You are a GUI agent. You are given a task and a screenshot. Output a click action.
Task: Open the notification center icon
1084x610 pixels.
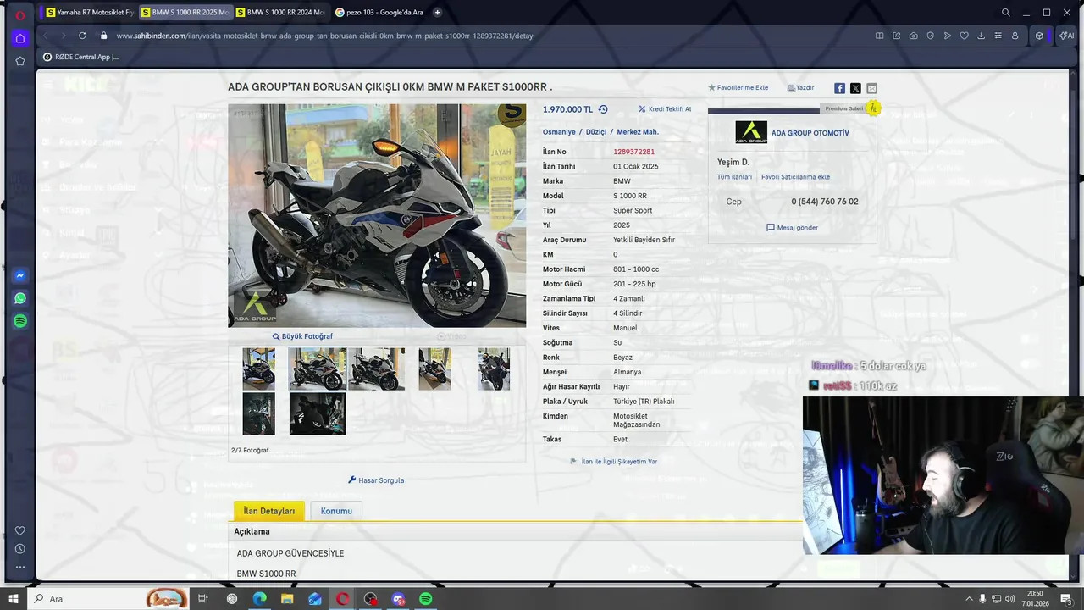click(x=1066, y=599)
